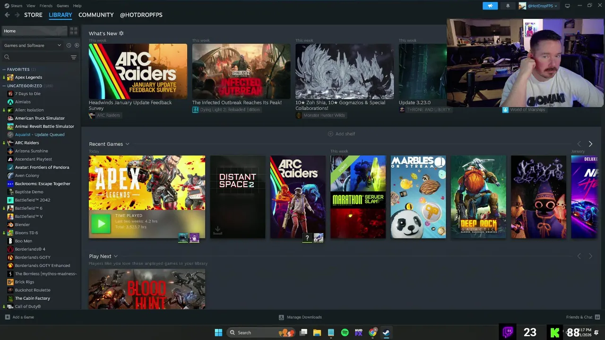Select The Cabin Factory in library list

click(x=32, y=298)
